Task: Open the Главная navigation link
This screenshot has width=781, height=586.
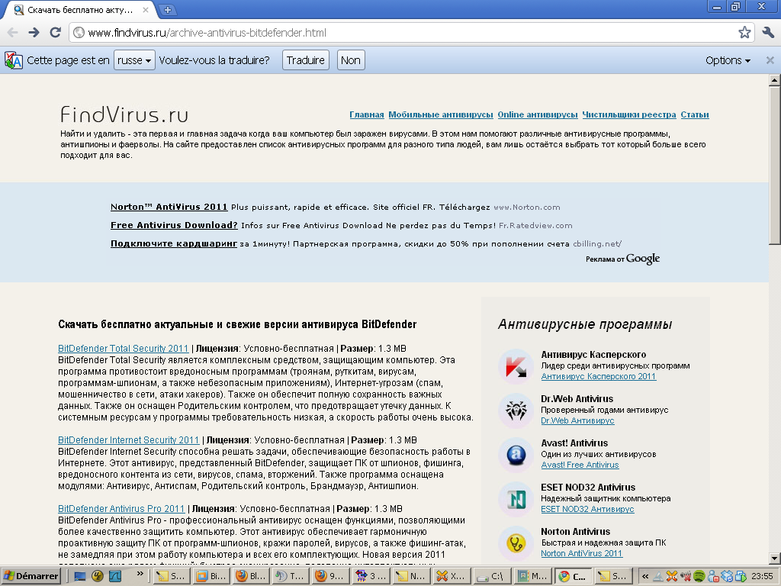Action: tap(367, 114)
